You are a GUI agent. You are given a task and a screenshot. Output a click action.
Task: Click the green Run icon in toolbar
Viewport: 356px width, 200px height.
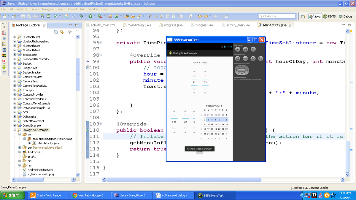click(x=90, y=16)
